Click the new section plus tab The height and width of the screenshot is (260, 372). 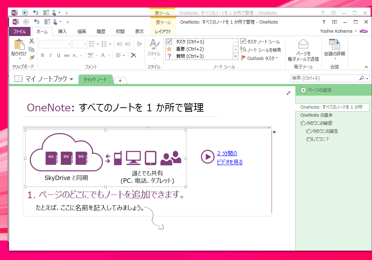[120, 81]
